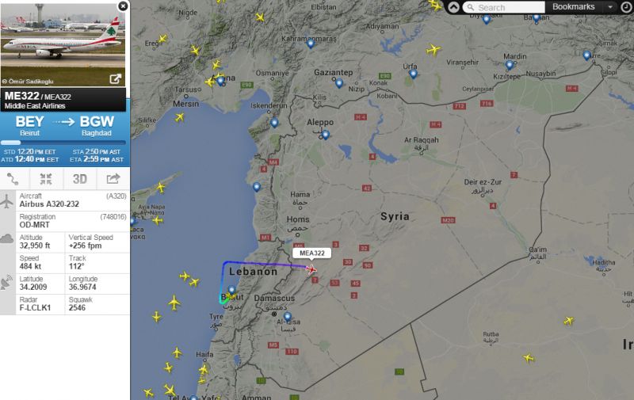Click the center-on-aircraft arrows icon
This screenshot has height=400, width=634.
[46, 178]
